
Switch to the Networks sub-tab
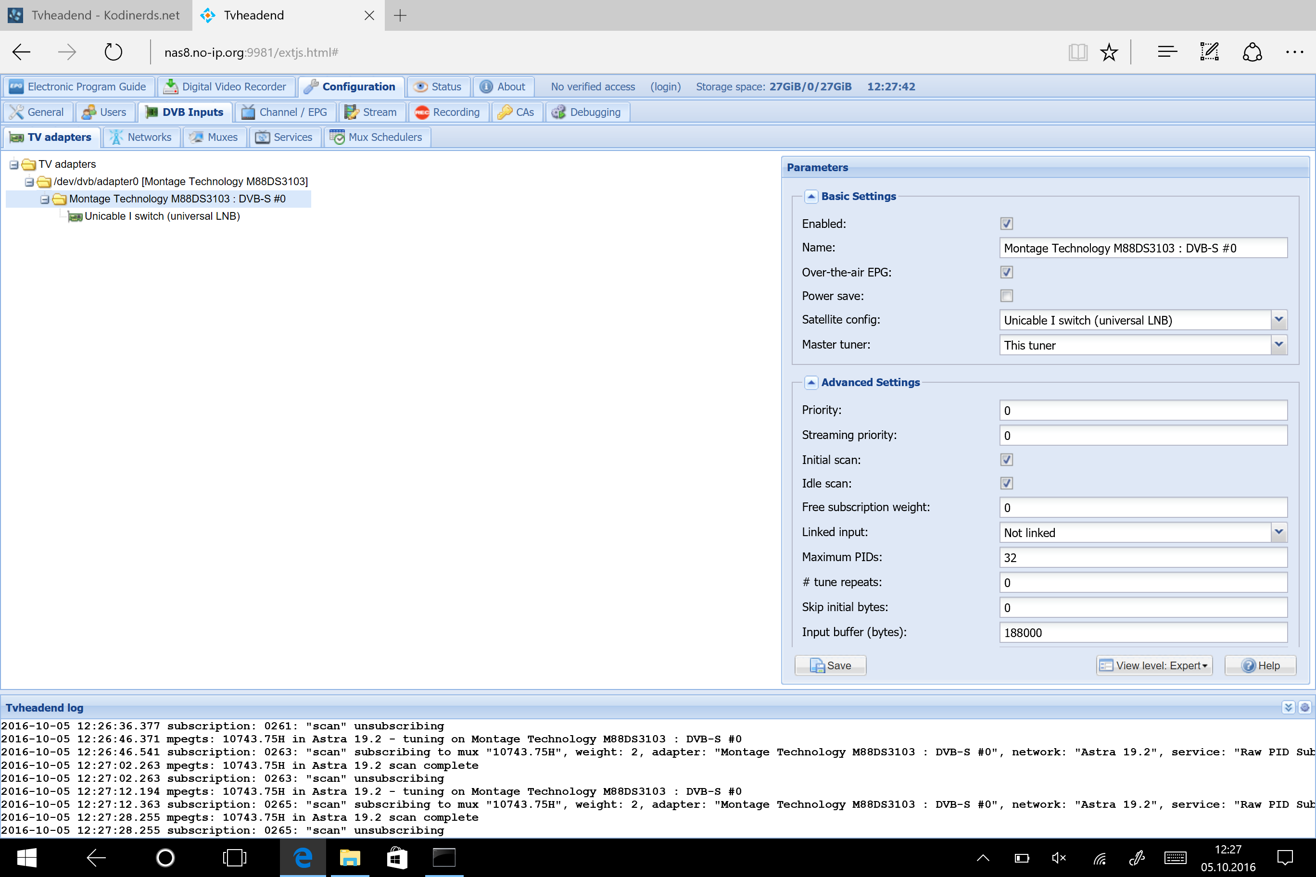click(141, 137)
